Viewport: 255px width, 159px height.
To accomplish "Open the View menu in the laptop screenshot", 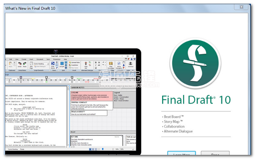I will [17, 59].
